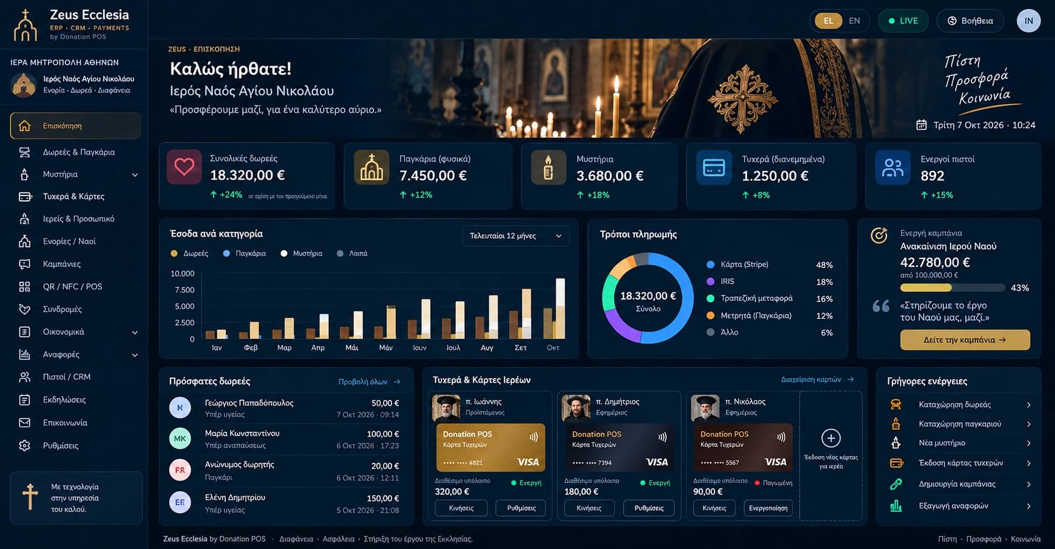Click the Συνολικές δωρεές heart icon

pyautogui.click(x=184, y=167)
